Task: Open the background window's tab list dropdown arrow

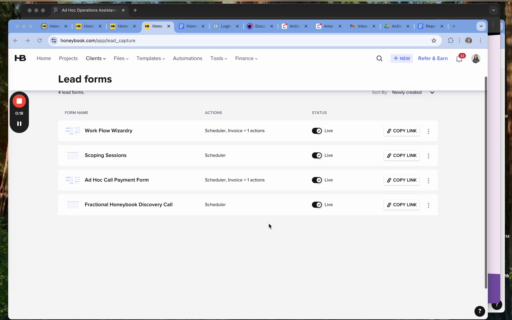Action: point(493,10)
